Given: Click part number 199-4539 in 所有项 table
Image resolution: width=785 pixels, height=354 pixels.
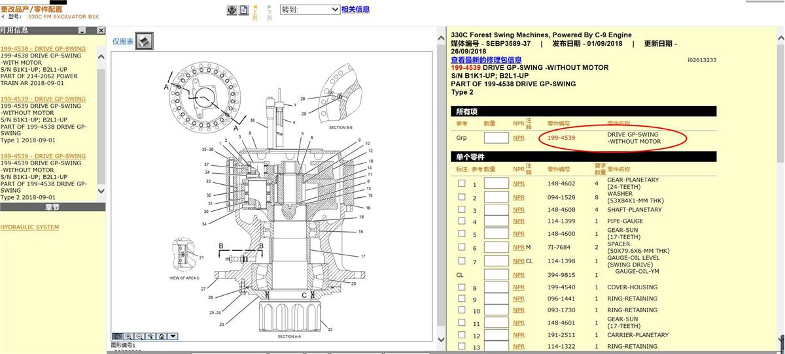Looking at the screenshot, I should click(x=561, y=138).
